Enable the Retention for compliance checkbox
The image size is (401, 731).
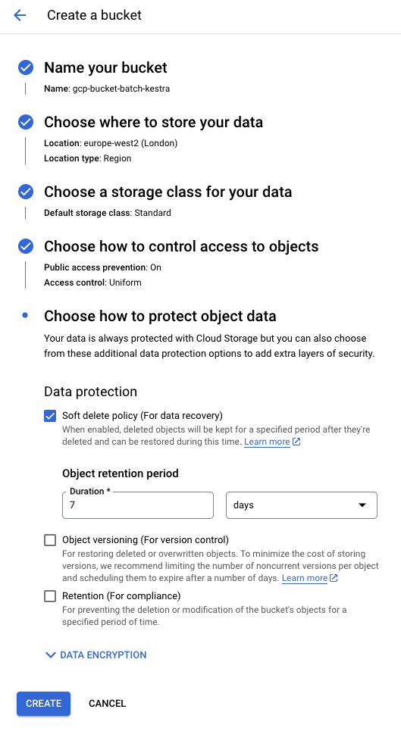50,596
